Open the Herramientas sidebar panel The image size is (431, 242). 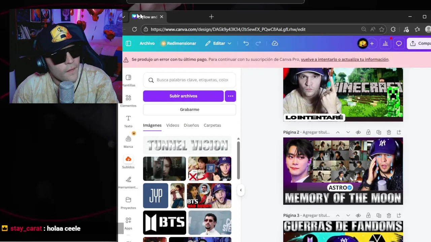[128, 183]
